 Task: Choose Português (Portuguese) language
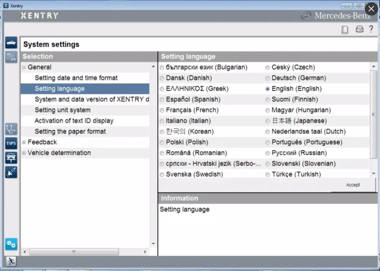[x=268, y=143]
